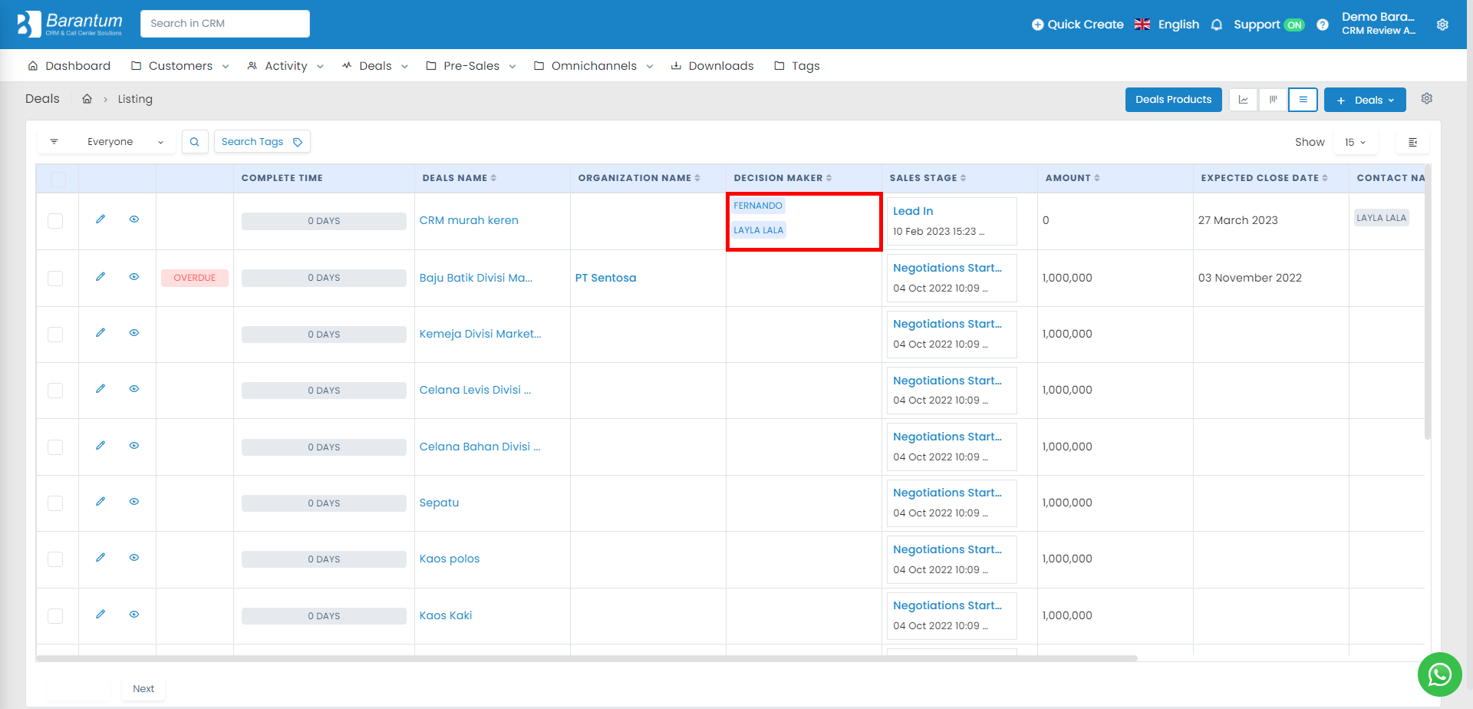Edit the Kaos polos deal
1473x709 pixels.
coord(101,558)
